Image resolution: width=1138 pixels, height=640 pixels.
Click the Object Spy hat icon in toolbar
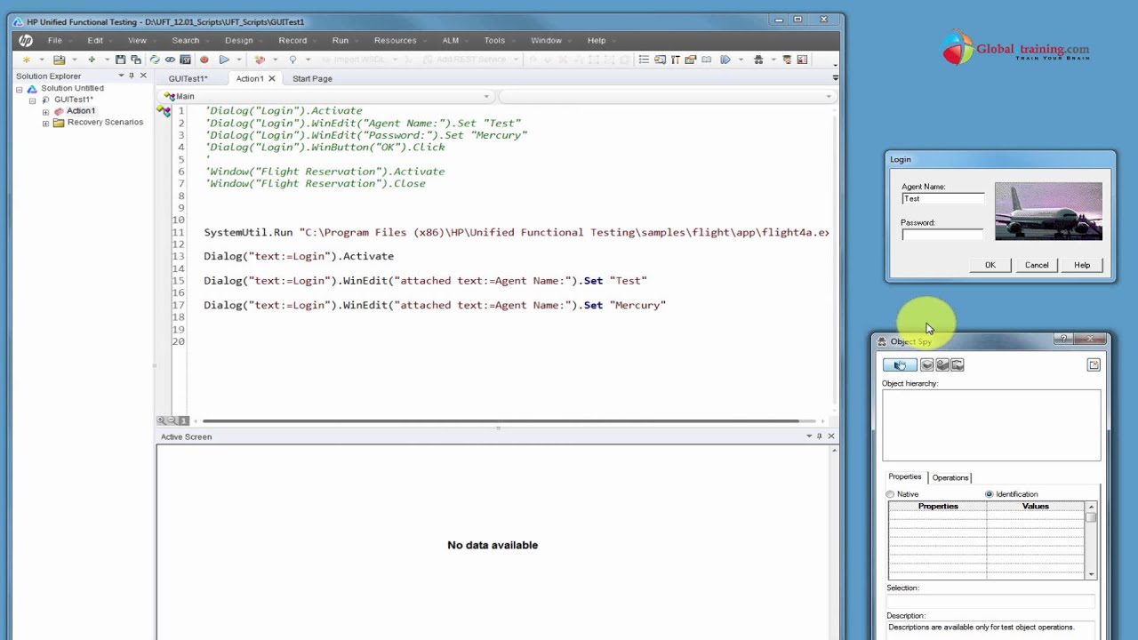point(758,60)
